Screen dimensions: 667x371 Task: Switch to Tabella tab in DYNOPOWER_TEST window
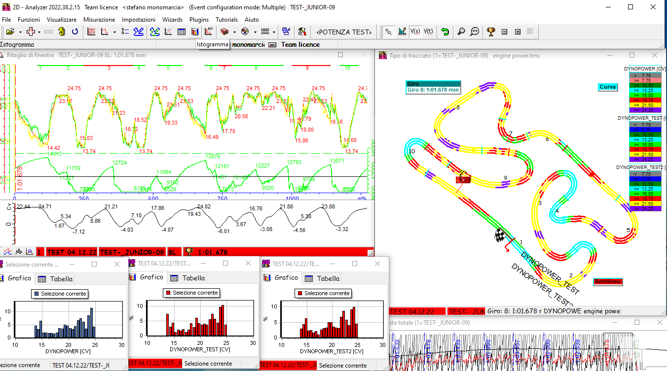pyautogui.click(x=188, y=278)
